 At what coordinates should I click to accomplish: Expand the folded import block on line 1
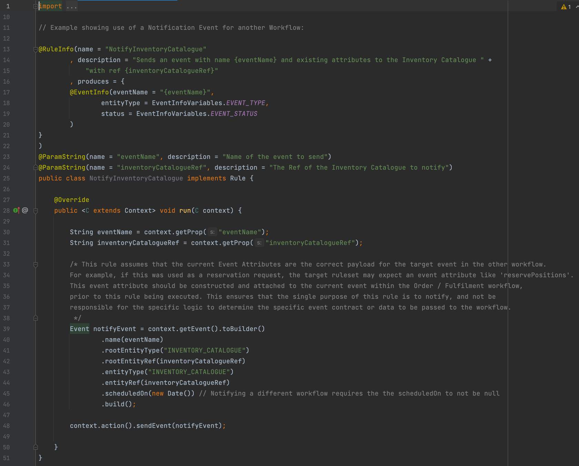(x=35, y=6)
